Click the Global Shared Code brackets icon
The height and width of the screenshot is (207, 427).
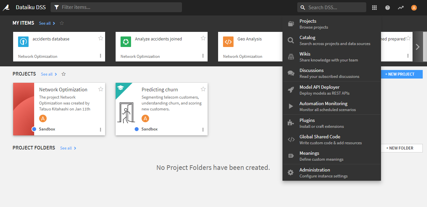(x=291, y=139)
